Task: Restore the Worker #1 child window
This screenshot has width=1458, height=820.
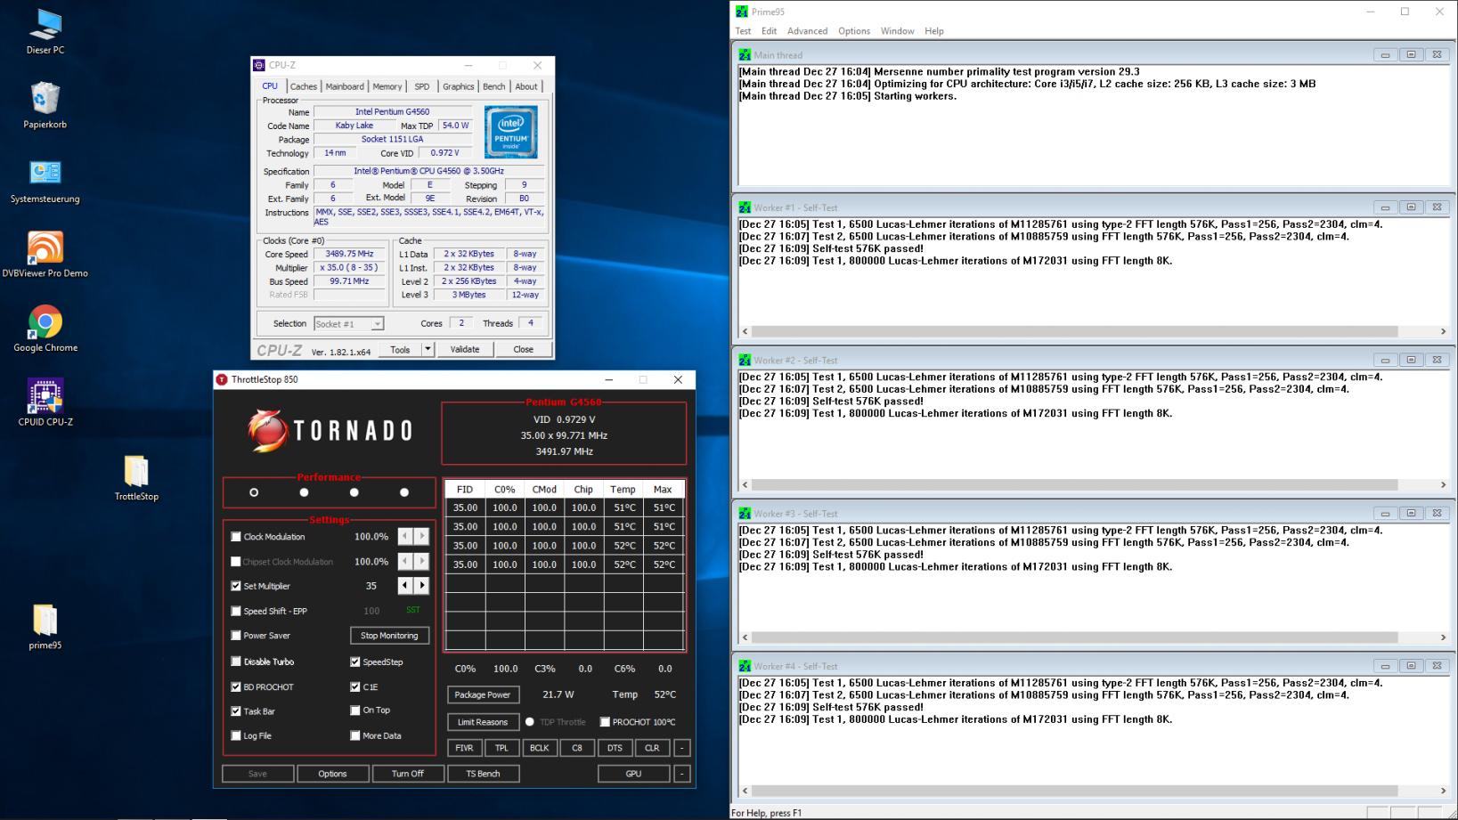Action: (1411, 207)
